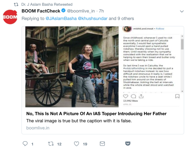187x149 pixels.
Task: Open BOOM FactCheck profile avatar
Action: point(10,17)
